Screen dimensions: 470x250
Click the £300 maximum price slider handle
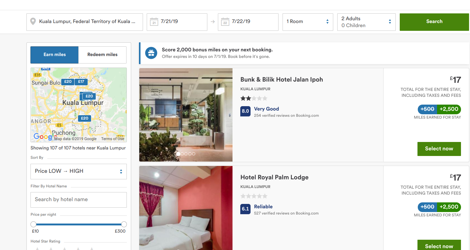point(124,224)
